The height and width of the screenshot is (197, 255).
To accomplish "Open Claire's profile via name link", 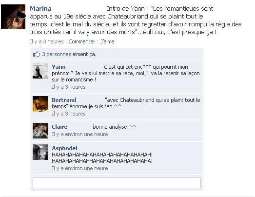I will [x=59, y=127].
